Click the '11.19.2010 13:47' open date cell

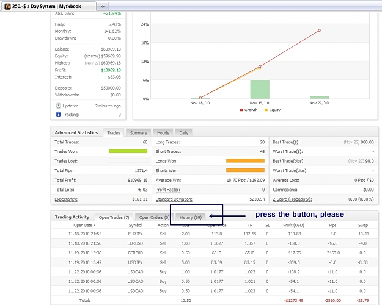tap(85, 262)
